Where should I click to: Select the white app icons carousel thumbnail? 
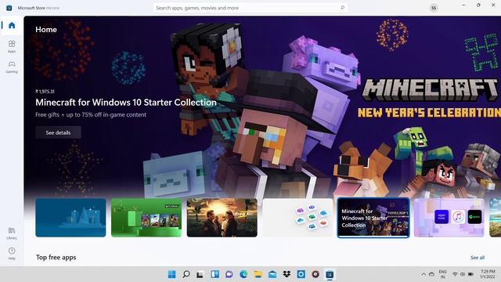coord(297,218)
